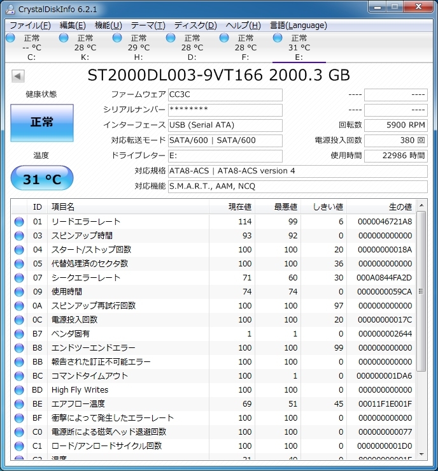Click the status orb for drive F:
Image resolution: width=438 pixels, height=471 pixels.
[224, 38]
